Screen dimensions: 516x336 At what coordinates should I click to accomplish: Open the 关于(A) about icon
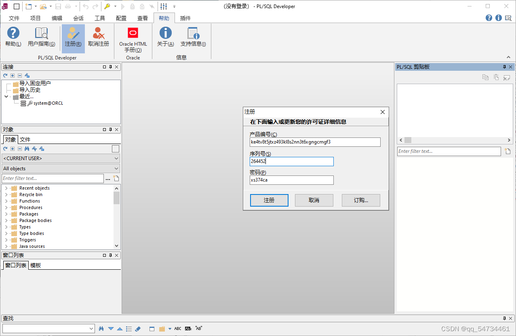[x=165, y=37]
